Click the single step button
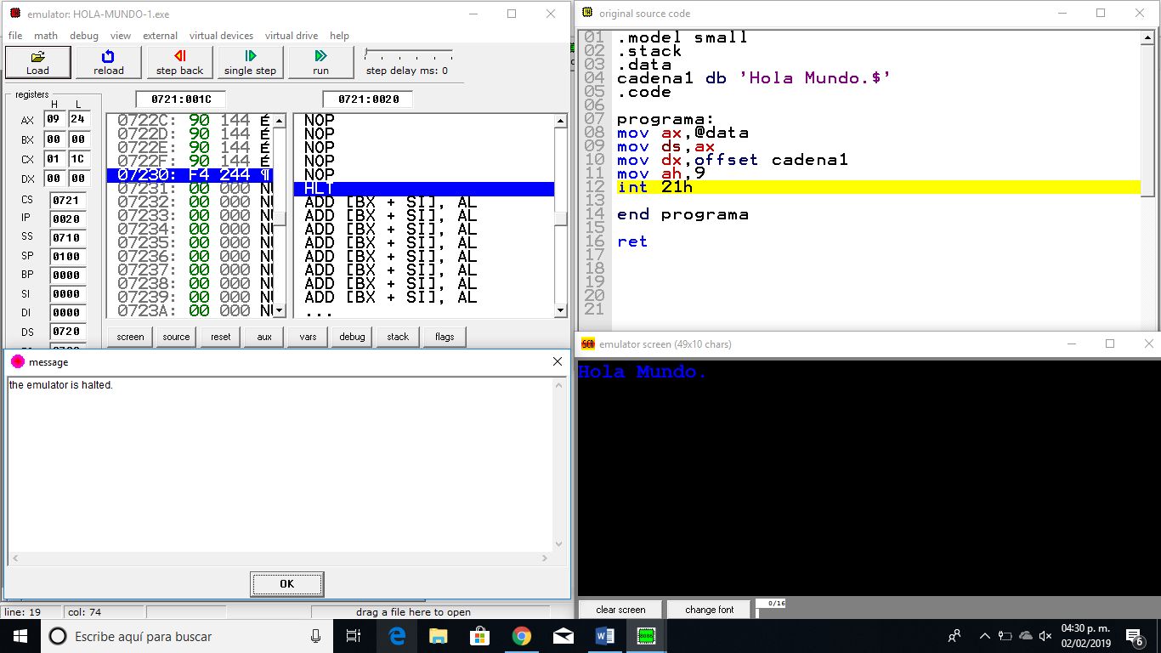1161x653 pixels. (250, 62)
